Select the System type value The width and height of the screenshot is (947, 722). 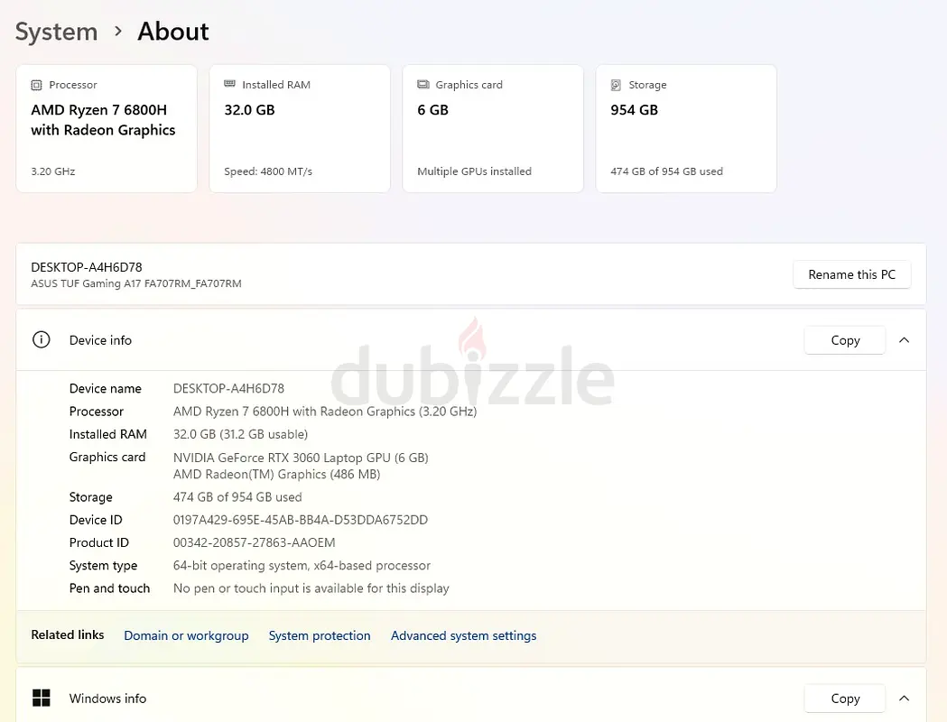pyautogui.click(x=302, y=566)
